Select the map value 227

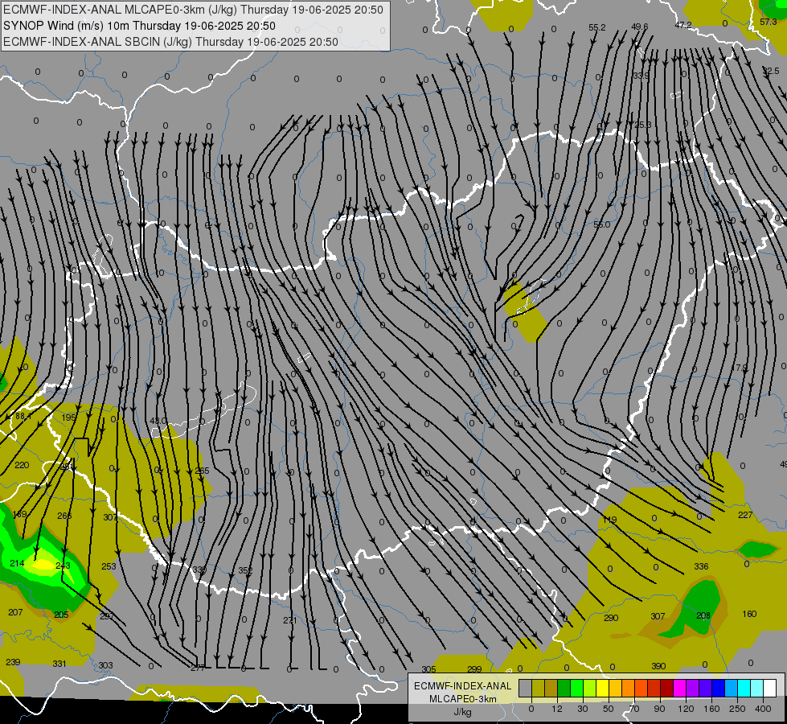[x=745, y=515]
